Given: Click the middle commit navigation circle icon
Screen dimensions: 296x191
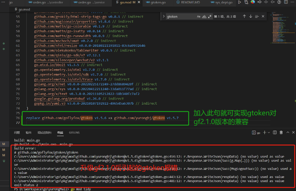Looking at the screenshot, I should [266, 2].
